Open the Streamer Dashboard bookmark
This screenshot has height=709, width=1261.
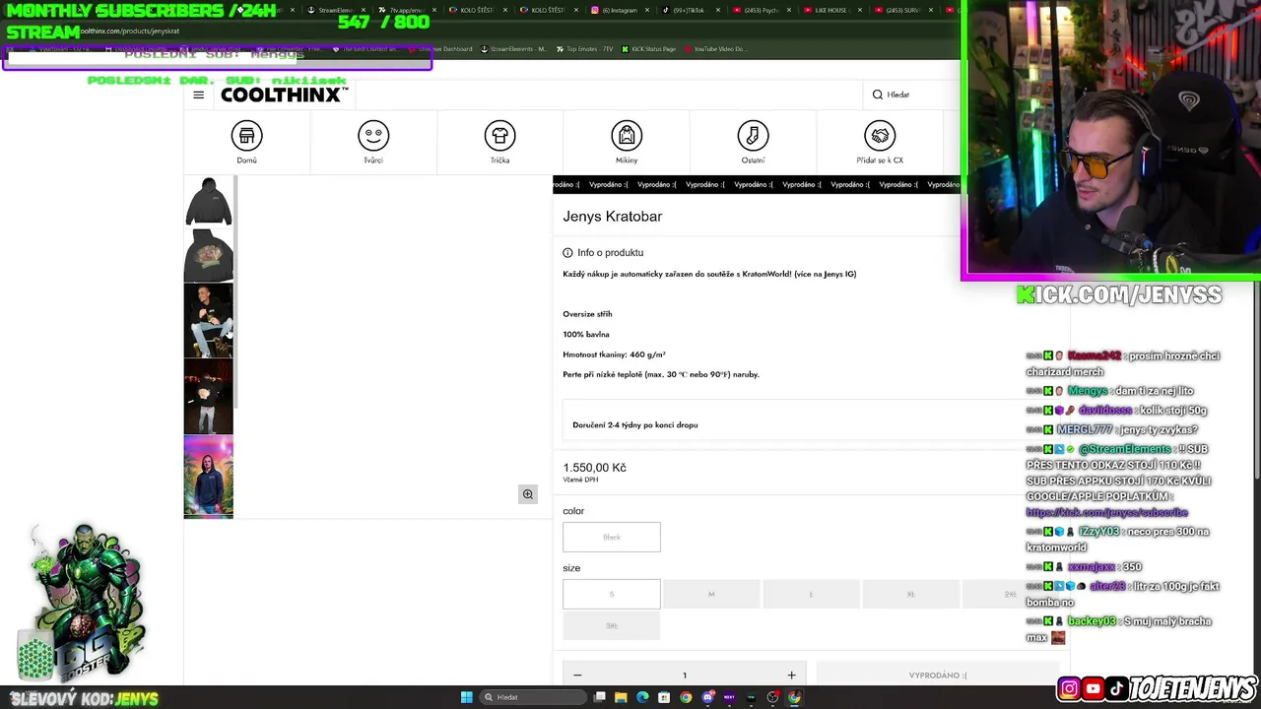pyautogui.click(x=441, y=48)
